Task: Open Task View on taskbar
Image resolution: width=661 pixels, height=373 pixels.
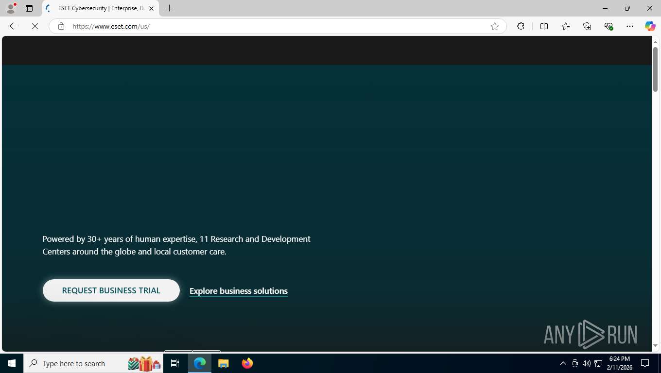Action: pyautogui.click(x=175, y=363)
